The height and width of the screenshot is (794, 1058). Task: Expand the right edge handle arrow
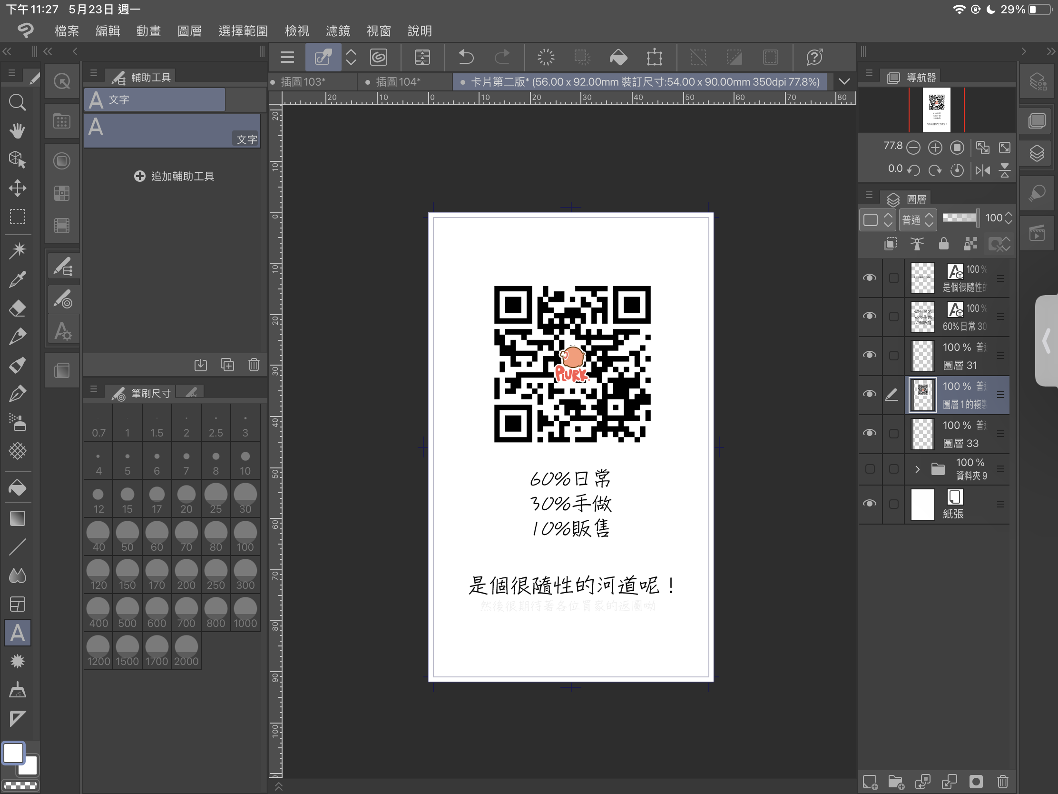pos(1047,341)
